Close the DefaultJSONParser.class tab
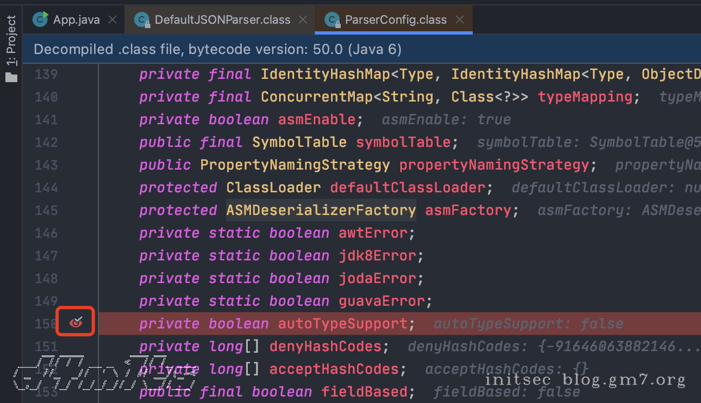Image resolution: width=701 pixels, height=403 pixels. pyautogui.click(x=303, y=20)
